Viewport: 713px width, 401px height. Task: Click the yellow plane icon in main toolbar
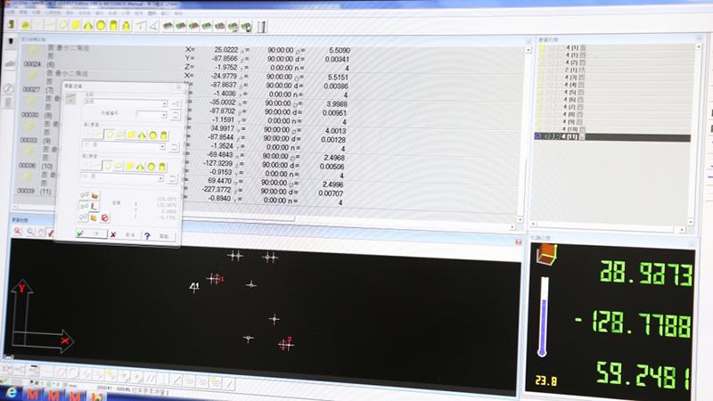77,25
